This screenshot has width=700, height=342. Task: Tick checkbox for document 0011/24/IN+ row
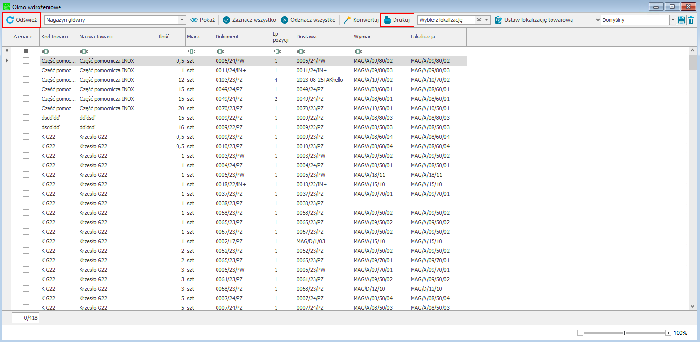click(26, 70)
